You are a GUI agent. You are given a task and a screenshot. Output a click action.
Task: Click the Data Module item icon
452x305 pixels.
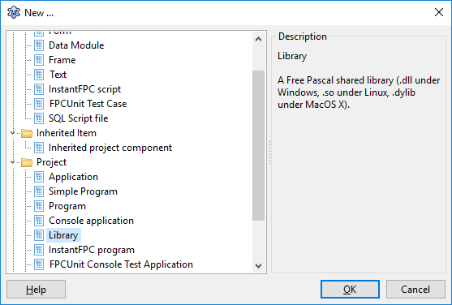39,45
